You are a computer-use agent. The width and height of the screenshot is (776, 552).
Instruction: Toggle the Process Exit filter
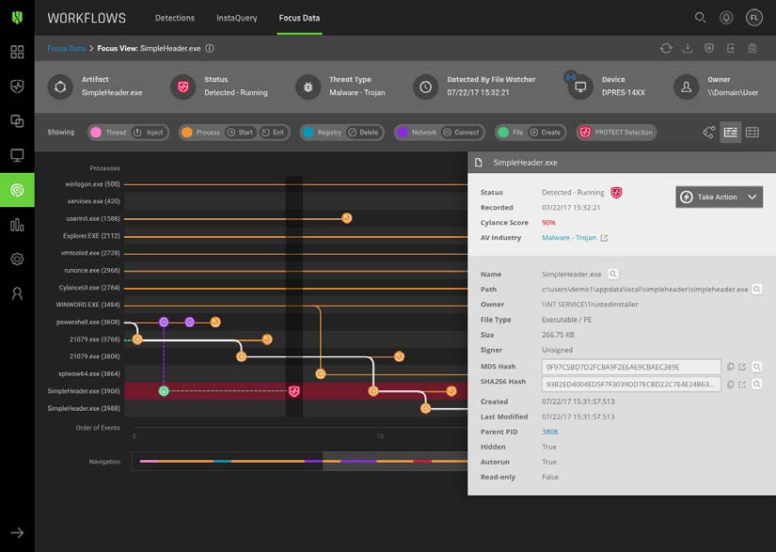[273, 132]
